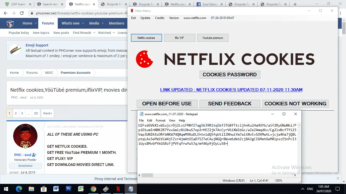Show hidden tray icons chevron
The width and height of the screenshot is (346, 194).
pyautogui.click(x=302, y=189)
